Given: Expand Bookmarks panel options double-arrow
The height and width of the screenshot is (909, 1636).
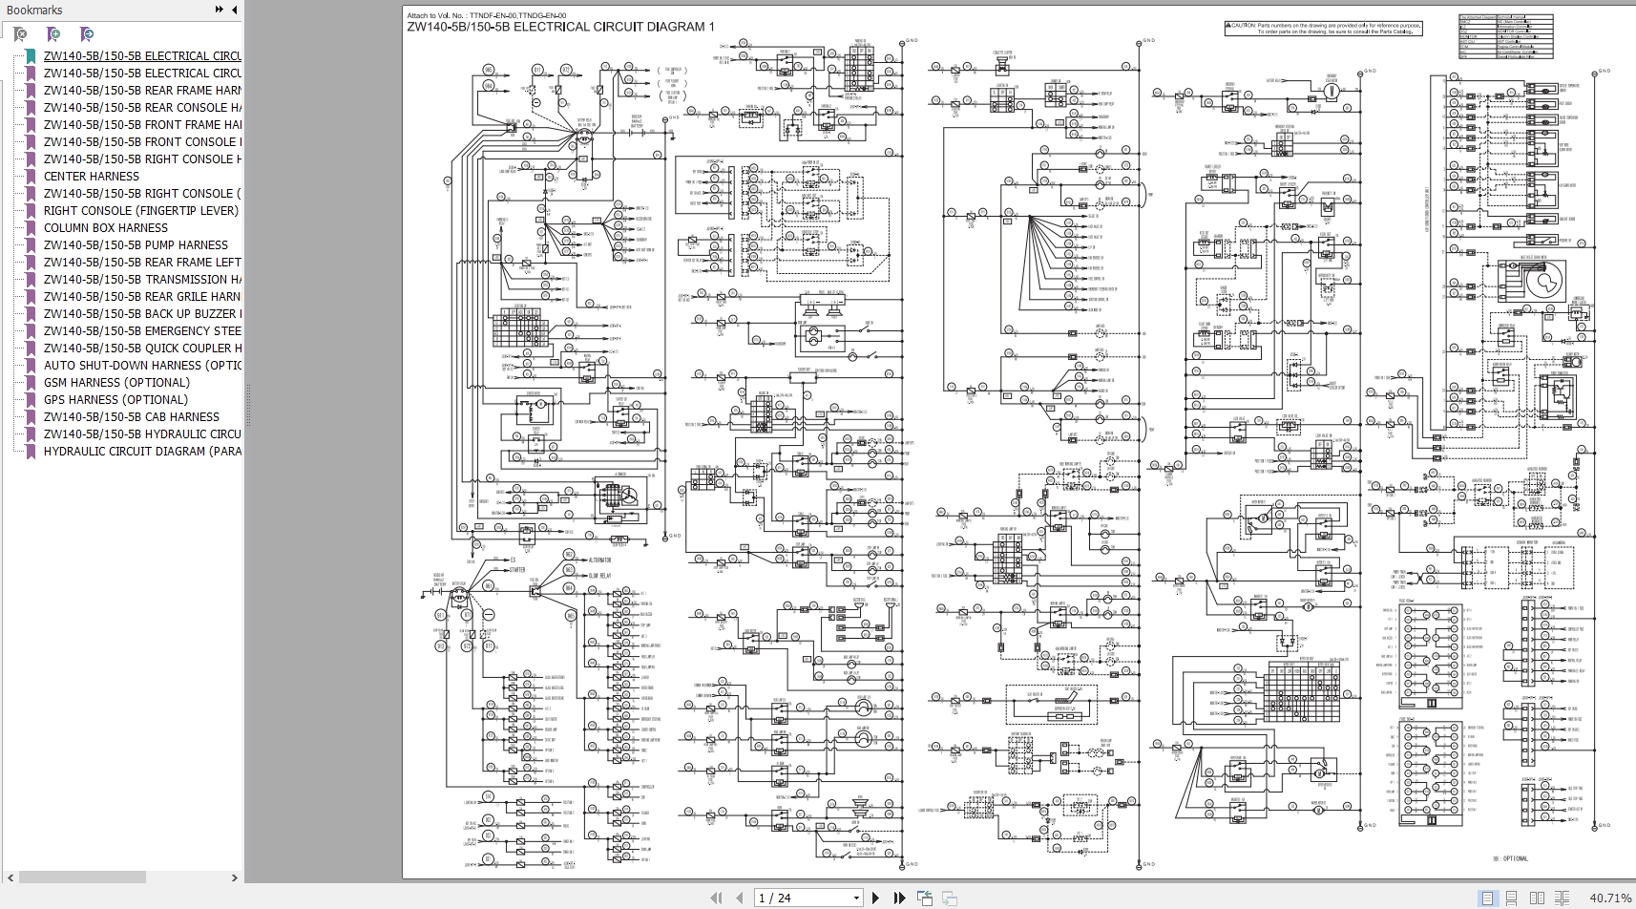Looking at the screenshot, I should 220,10.
